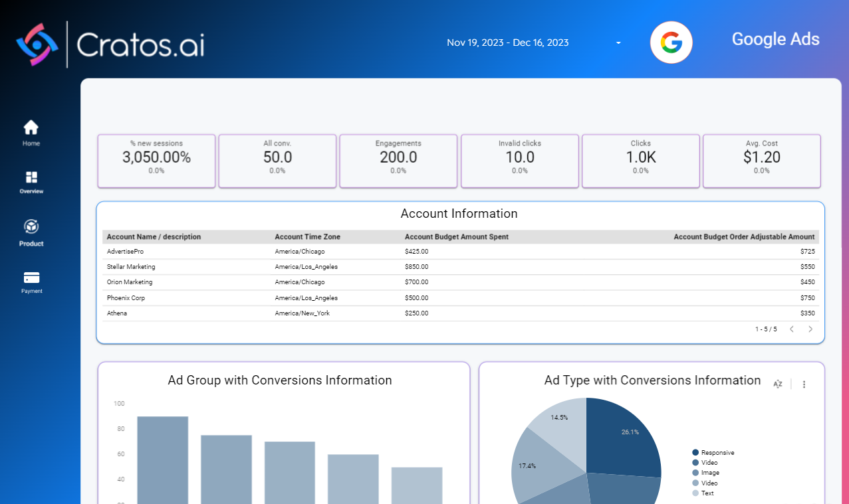
Task: Go to previous page of account table
Action: [791, 329]
